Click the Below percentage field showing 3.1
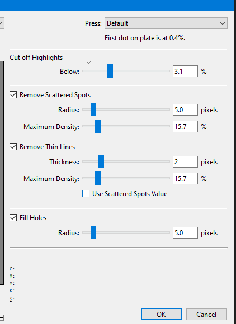The width and height of the screenshot is (236, 324). click(185, 72)
